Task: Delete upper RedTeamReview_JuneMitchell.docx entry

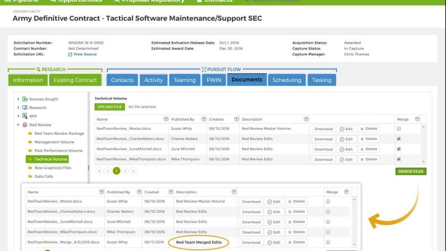Action: (368, 149)
